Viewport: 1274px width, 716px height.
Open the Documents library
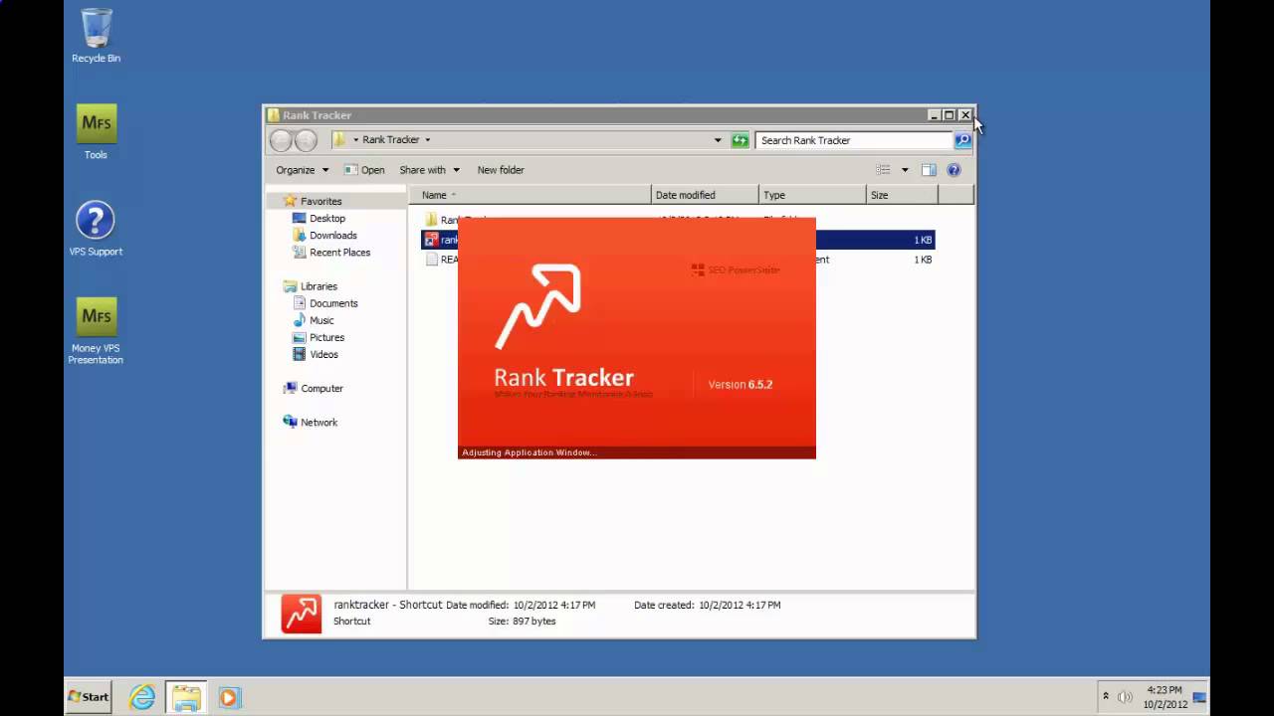tap(325, 303)
